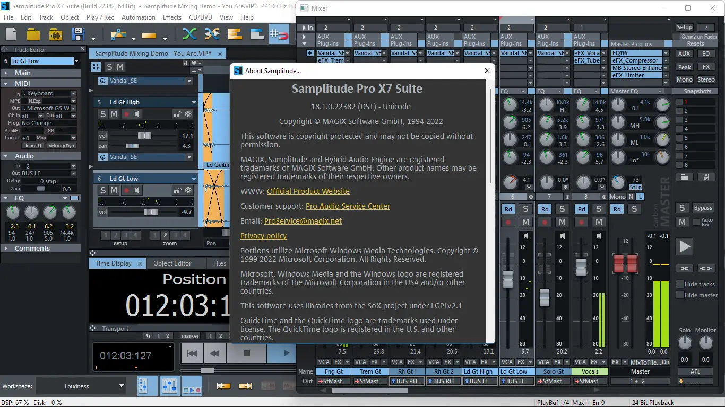725x407 pixels.
Task: Open the Privacy policy link
Action: 263,236
